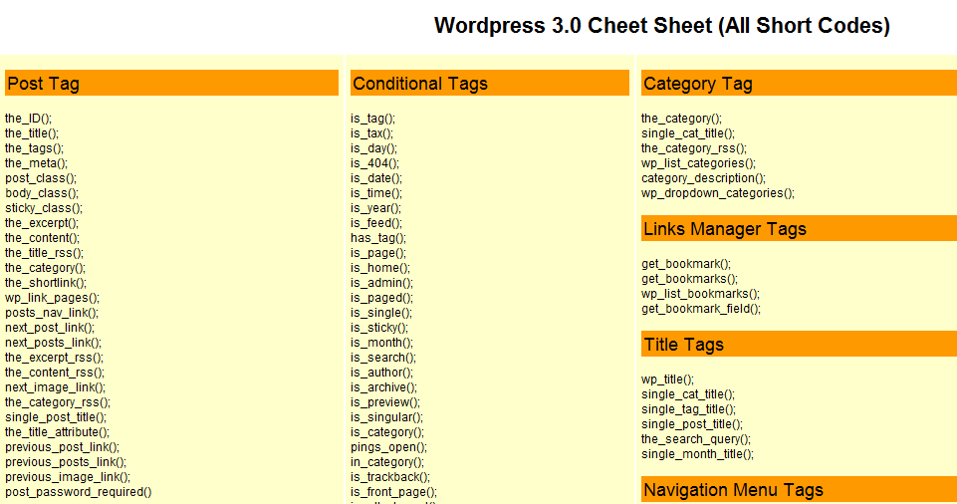The width and height of the screenshot is (957, 504).
Task: Click the post_password_required() entry
Action: 79,492
